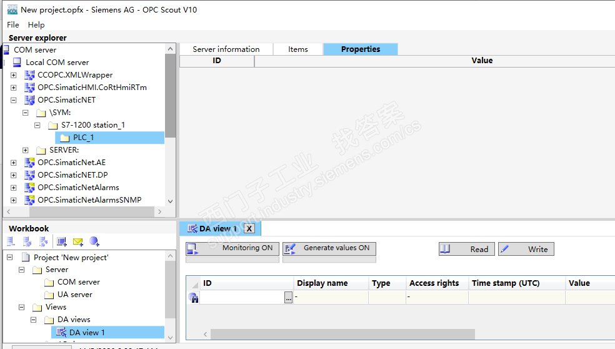Click the SERVER: folder icon
Image resolution: width=615 pixels, height=349 pixels.
(41, 150)
